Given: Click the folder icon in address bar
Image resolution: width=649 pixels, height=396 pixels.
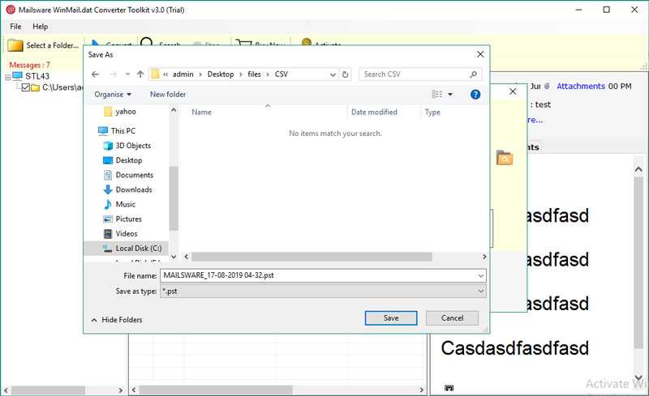Looking at the screenshot, I should pyautogui.click(x=155, y=75).
